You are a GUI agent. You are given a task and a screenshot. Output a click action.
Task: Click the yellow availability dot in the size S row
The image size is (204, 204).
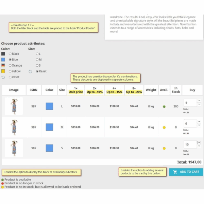point(164,148)
